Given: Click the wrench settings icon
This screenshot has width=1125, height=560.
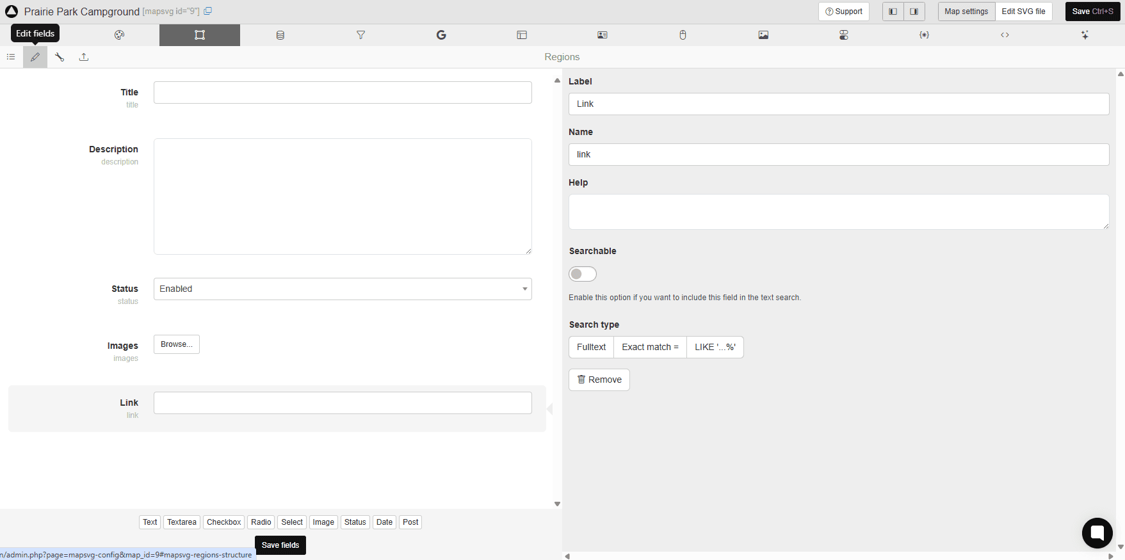Looking at the screenshot, I should click(x=60, y=57).
